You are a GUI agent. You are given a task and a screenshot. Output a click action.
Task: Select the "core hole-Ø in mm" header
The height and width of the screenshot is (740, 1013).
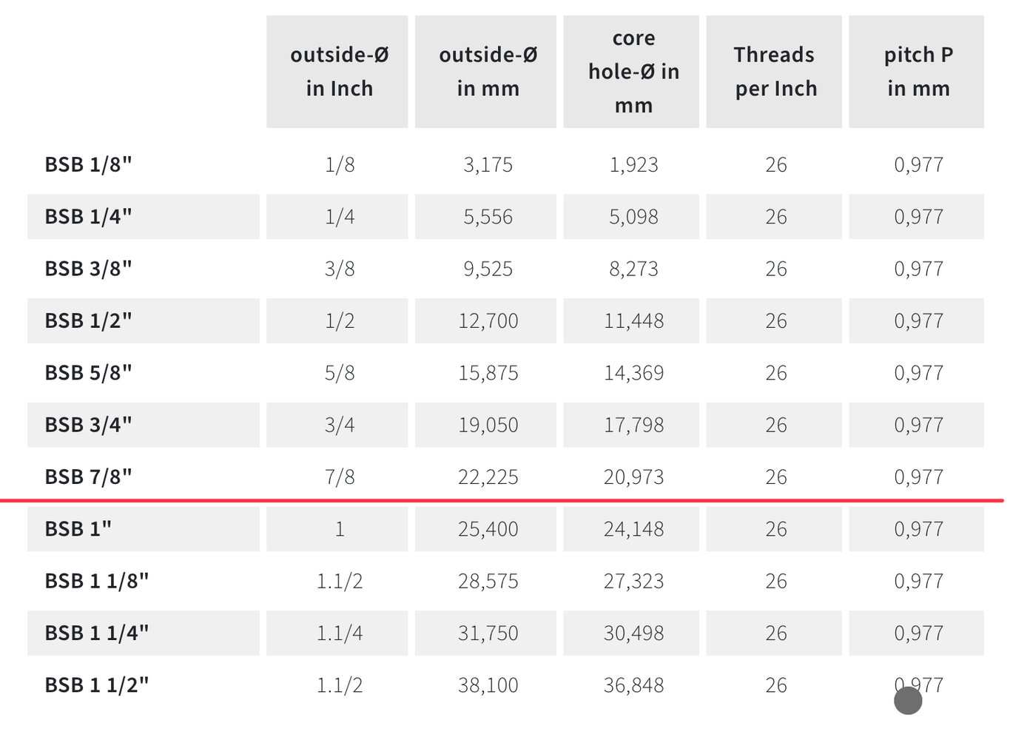coord(633,72)
